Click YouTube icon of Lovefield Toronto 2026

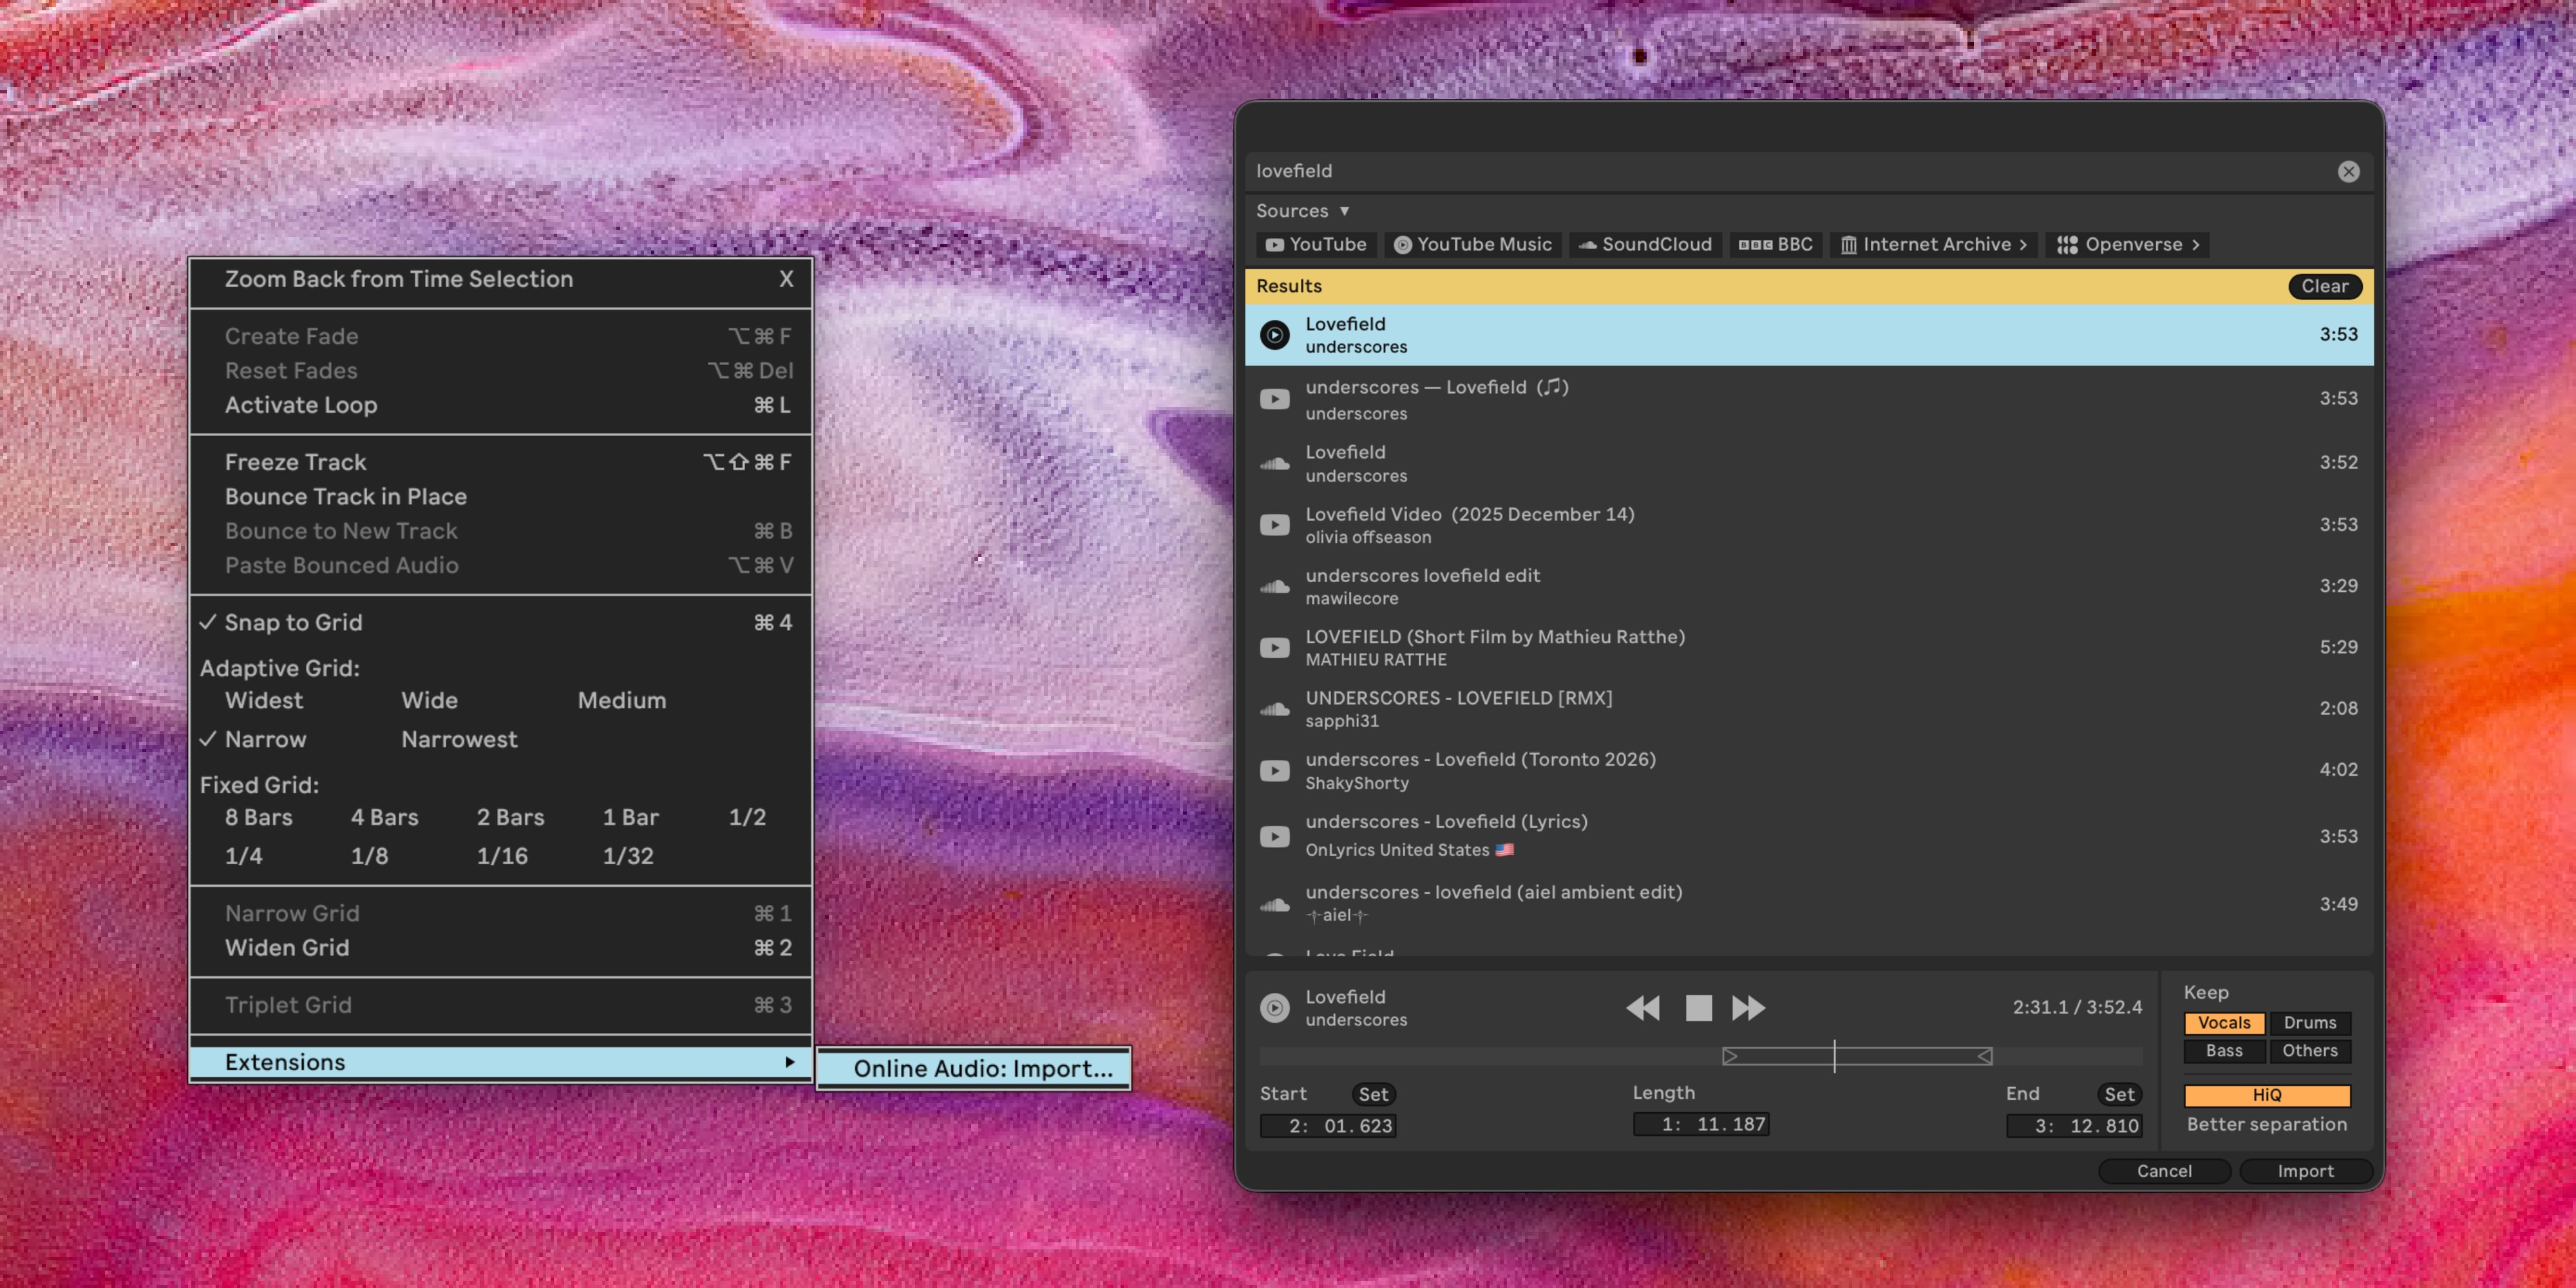(x=1274, y=771)
